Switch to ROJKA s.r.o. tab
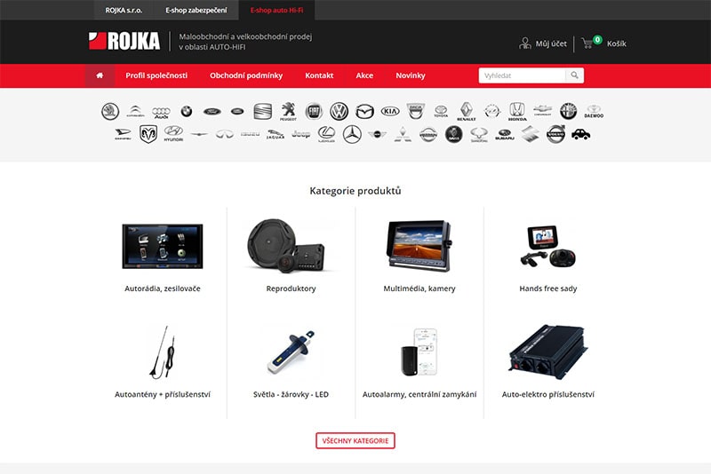 coord(124,10)
